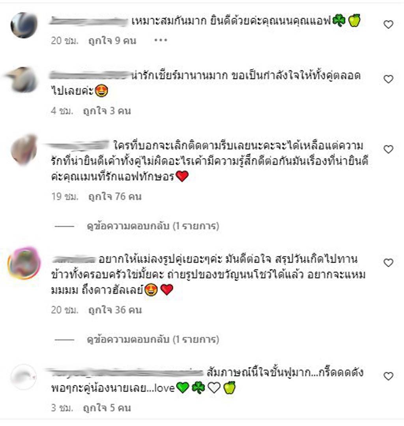404x426 pixels.
Task: Like the comment with clover and apple emojis
Action: coord(388,24)
